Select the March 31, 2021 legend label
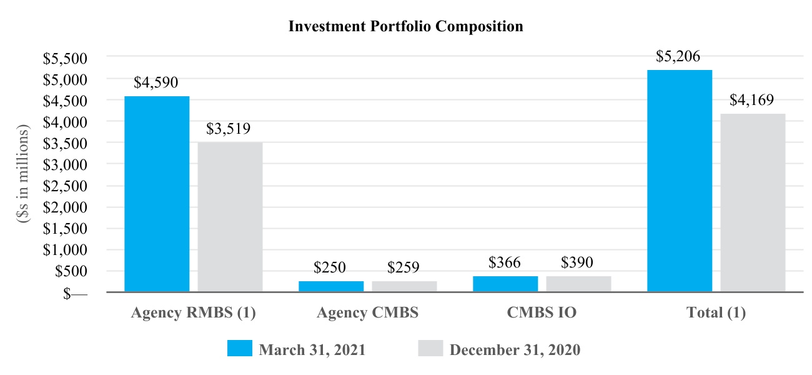812x375 pixels. point(312,350)
